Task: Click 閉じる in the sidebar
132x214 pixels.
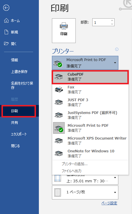Action: [x=15, y=146]
